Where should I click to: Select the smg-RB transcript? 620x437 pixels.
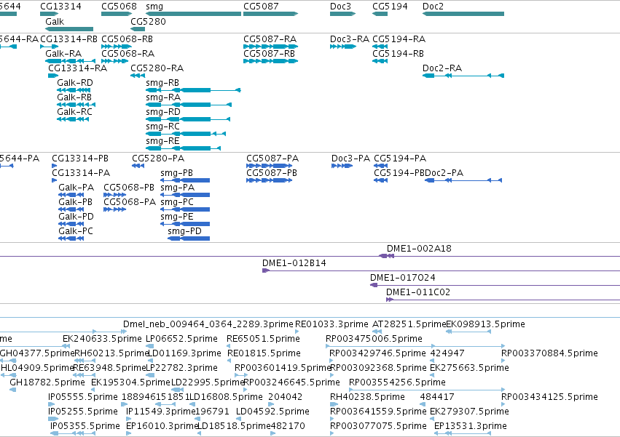pos(193,90)
